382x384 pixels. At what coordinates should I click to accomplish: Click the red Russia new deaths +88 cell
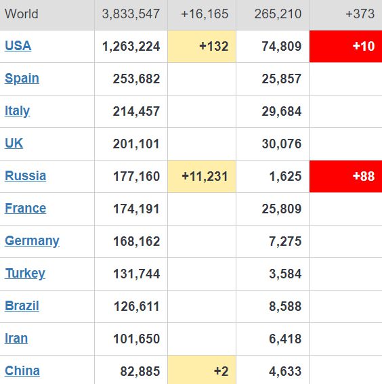pyautogui.click(x=345, y=176)
